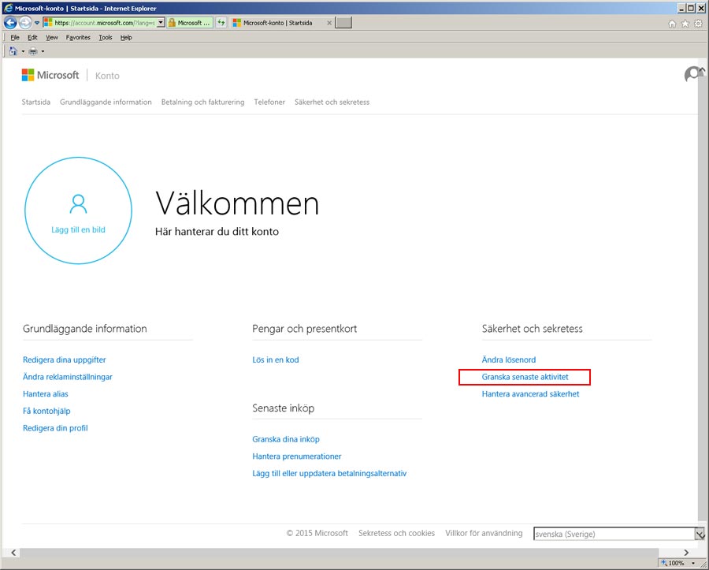Open the View menu
The width and height of the screenshot is (709, 570).
[x=52, y=38]
